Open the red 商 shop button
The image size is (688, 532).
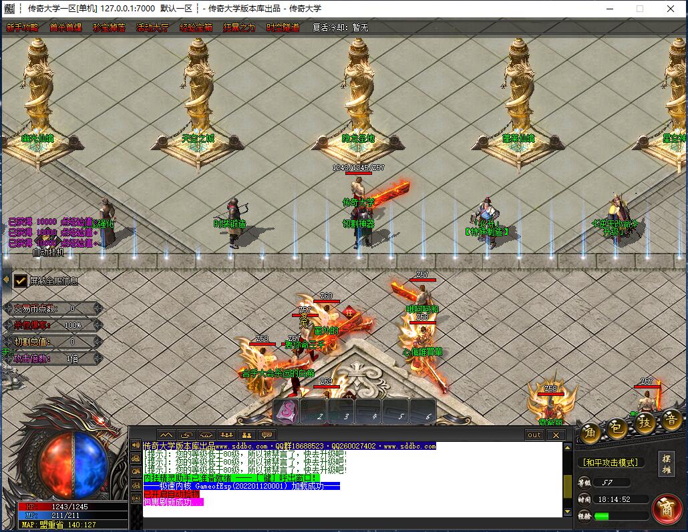tap(667, 509)
